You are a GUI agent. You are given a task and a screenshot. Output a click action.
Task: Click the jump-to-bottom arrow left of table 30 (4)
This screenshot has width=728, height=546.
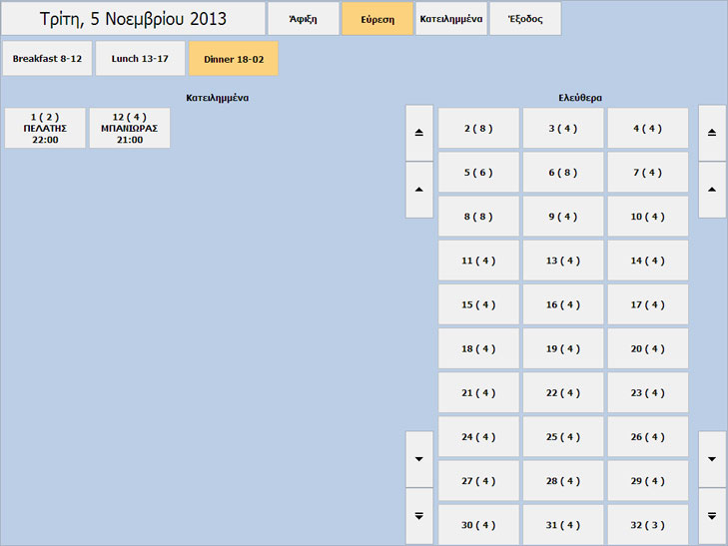click(419, 516)
